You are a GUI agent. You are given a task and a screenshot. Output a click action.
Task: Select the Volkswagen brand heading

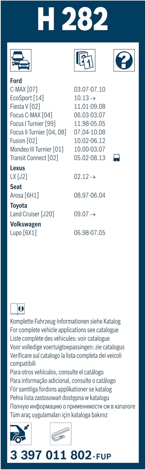click(x=25, y=224)
